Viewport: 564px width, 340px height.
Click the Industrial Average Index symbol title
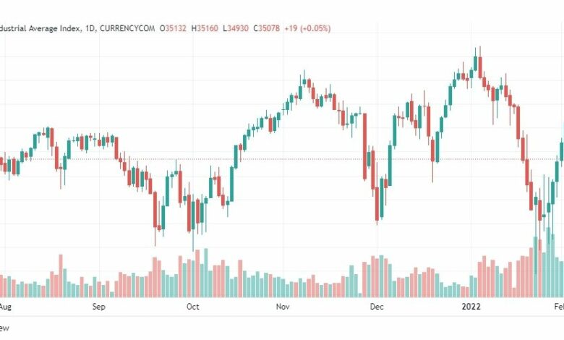[x=41, y=28]
